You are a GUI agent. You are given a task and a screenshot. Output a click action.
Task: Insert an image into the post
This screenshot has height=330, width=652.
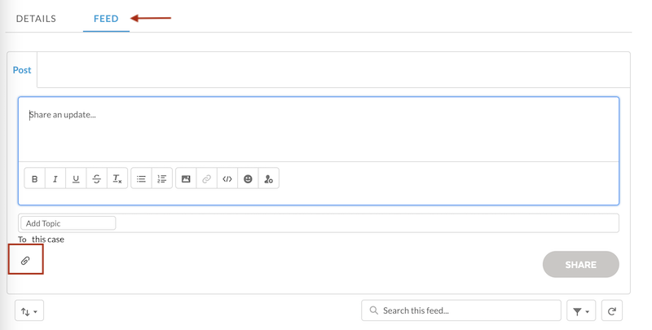186,179
